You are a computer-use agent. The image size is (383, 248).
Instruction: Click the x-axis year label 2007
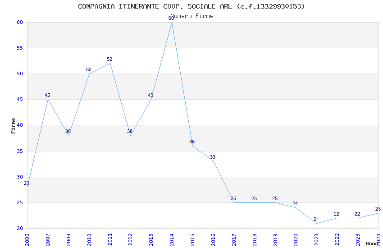pyautogui.click(x=48, y=239)
